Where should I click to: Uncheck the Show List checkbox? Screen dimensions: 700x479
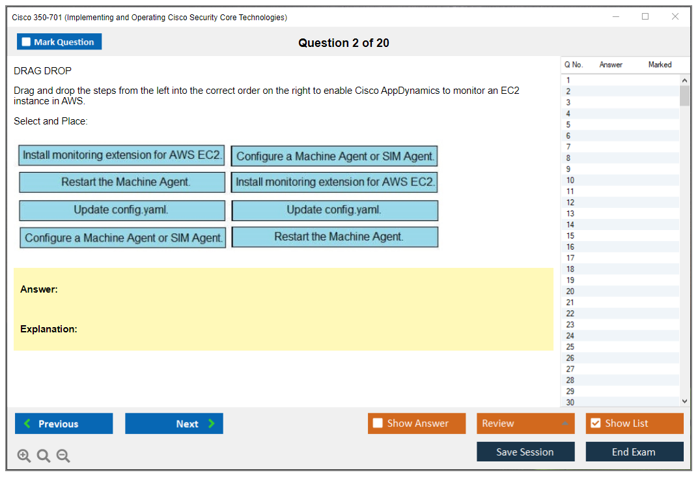click(x=595, y=424)
